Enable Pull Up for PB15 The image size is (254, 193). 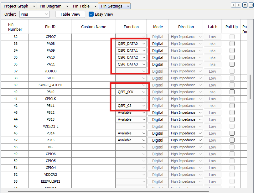[x=232, y=140]
